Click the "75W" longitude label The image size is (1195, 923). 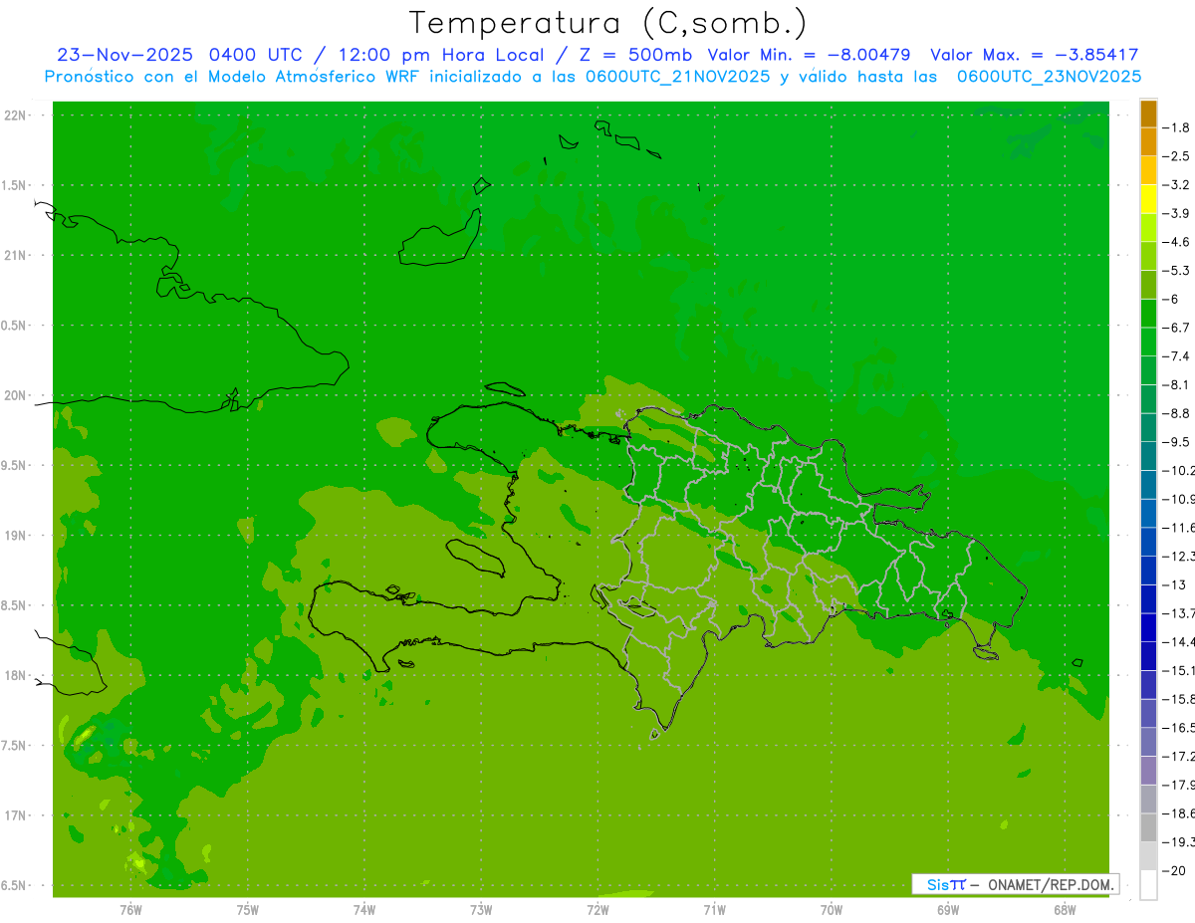coord(247,910)
